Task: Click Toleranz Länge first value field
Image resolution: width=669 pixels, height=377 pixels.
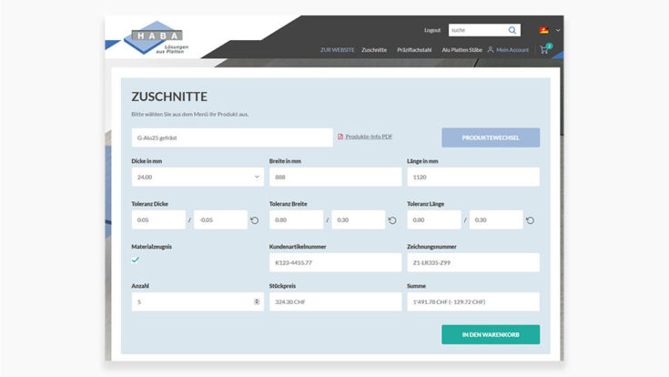Action: (x=434, y=219)
